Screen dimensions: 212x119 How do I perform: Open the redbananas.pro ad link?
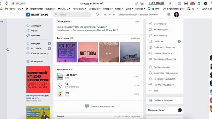(x=33, y=100)
